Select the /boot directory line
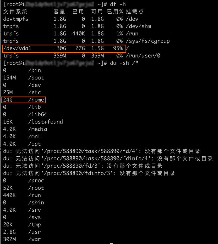This screenshot has width=218, height=244. point(24,78)
